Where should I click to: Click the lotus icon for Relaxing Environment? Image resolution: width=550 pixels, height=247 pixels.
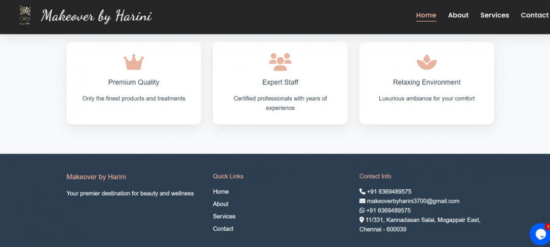[427, 62]
